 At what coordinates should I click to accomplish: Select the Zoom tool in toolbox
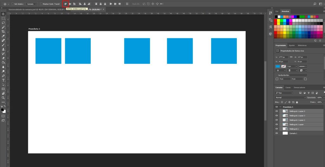pos(3,98)
